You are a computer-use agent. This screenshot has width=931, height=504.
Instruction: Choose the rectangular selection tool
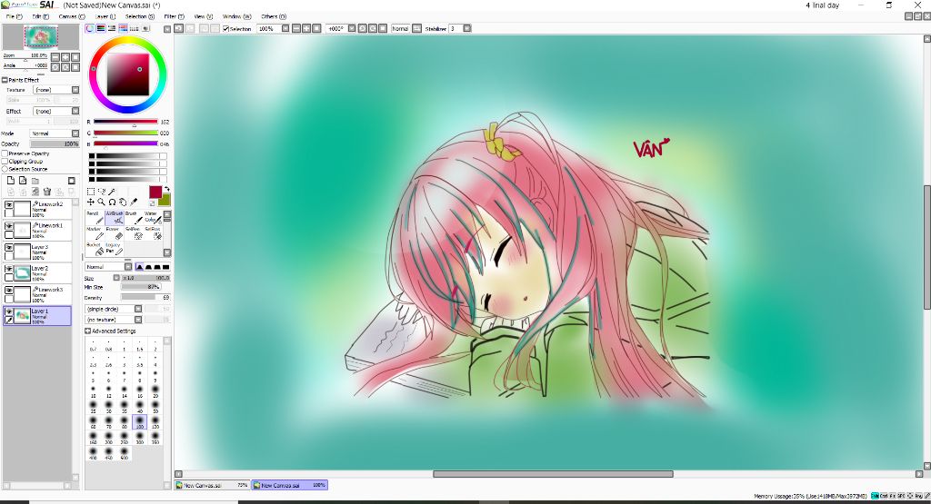point(91,192)
